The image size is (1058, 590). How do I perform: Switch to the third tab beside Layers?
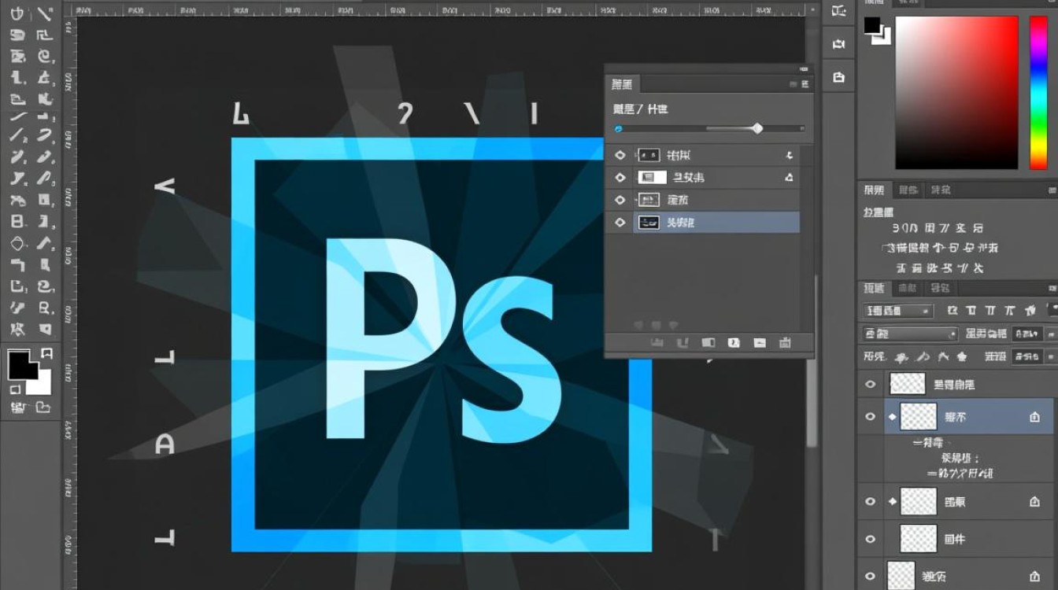(939, 288)
